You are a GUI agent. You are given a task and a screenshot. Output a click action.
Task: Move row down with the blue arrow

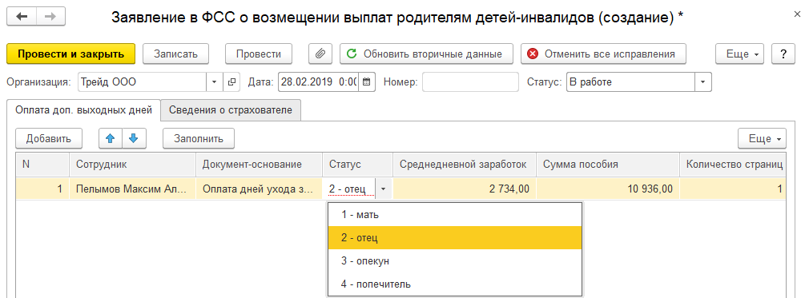click(x=134, y=138)
